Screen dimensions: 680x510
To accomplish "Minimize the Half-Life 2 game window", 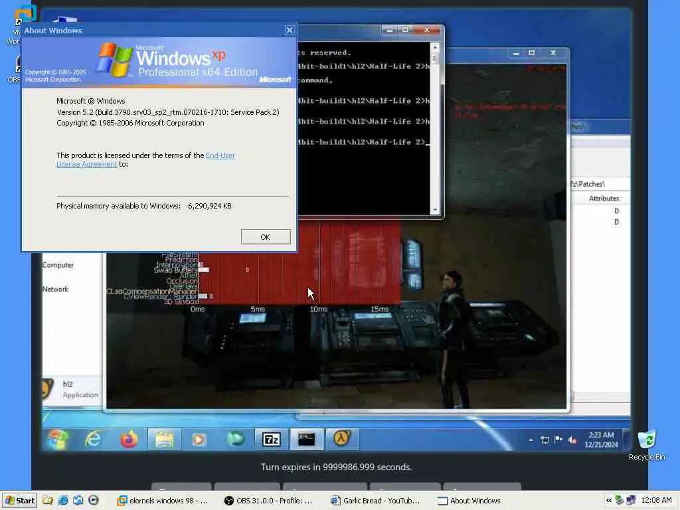I will click(515, 53).
